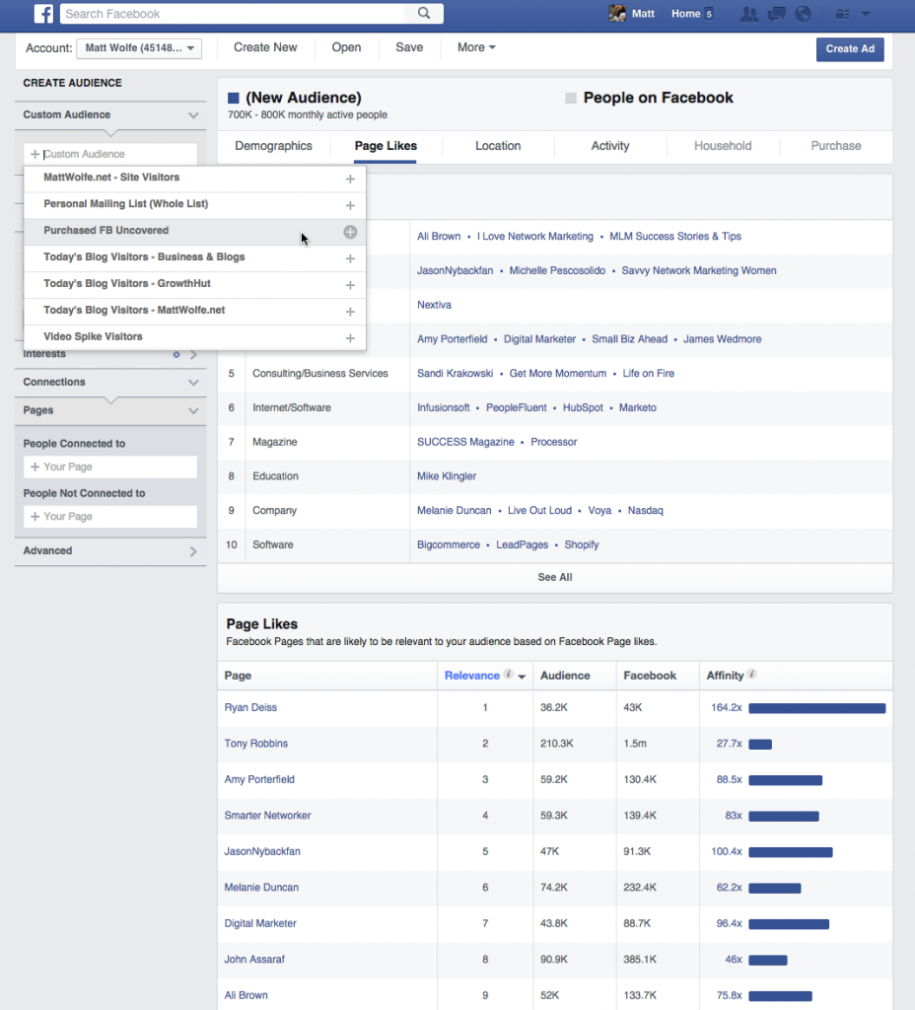This screenshot has width=915, height=1010.
Task: Click the Facebook logo icon
Action: [x=43, y=14]
